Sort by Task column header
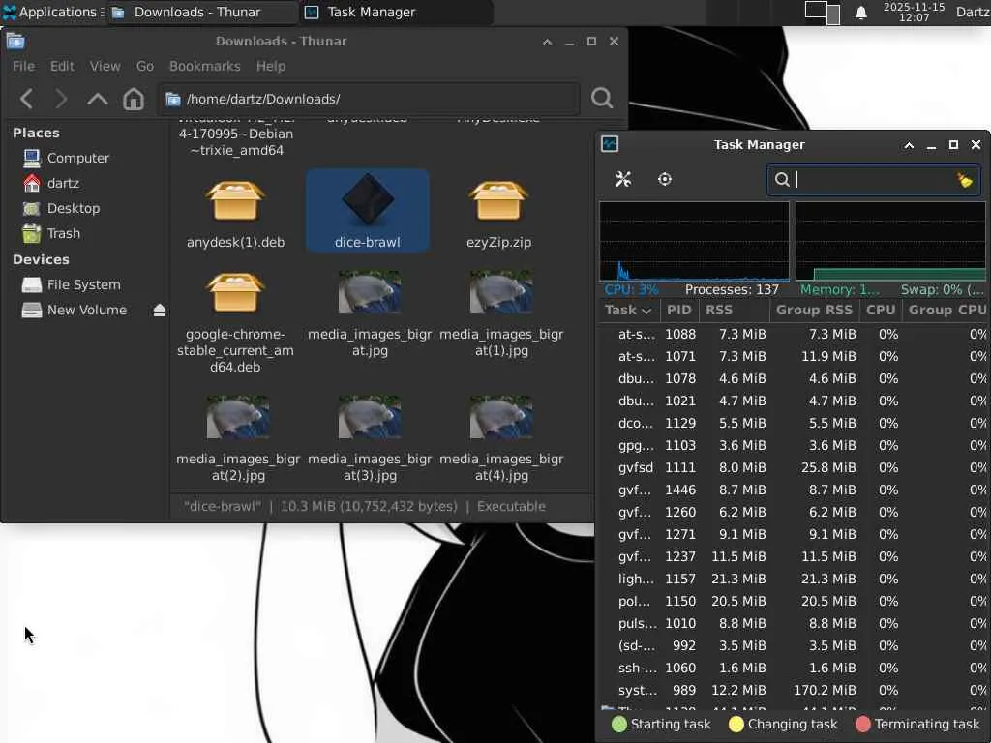The height and width of the screenshot is (743, 991). click(628, 311)
